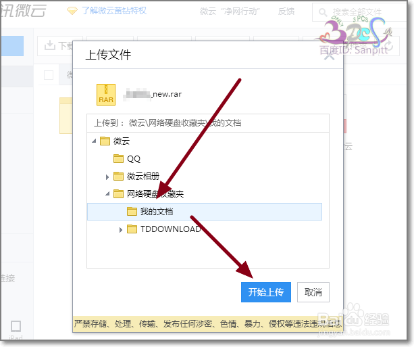The image size is (414, 347).
Task: Select the 我的文档 folder
Action: [x=205, y=212]
